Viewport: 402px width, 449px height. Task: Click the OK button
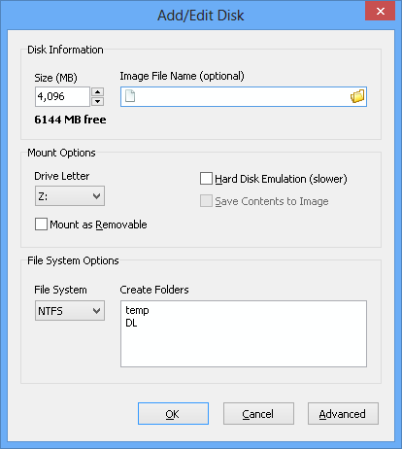(x=173, y=414)
